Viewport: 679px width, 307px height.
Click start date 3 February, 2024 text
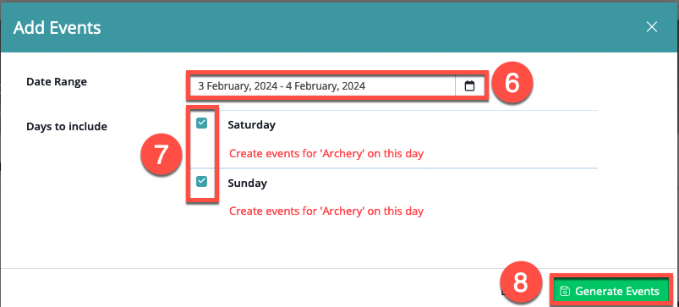point(238,85)
